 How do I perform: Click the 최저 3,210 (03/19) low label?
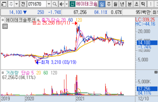coord(59,62)
